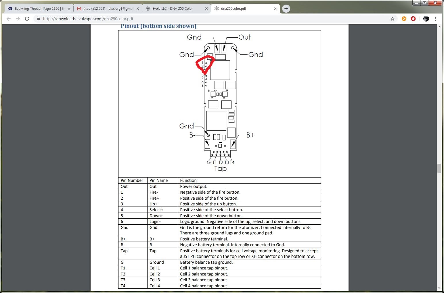Image resolution: width=444 pixels, height=293 pixels.
Task: Click the red Opera-style extension icon
Action: coord(413,19)
